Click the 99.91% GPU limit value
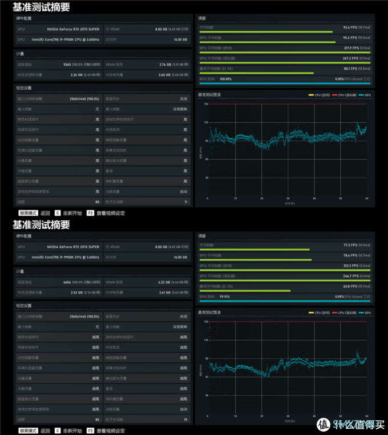The image size is (388, 435). 225,297
